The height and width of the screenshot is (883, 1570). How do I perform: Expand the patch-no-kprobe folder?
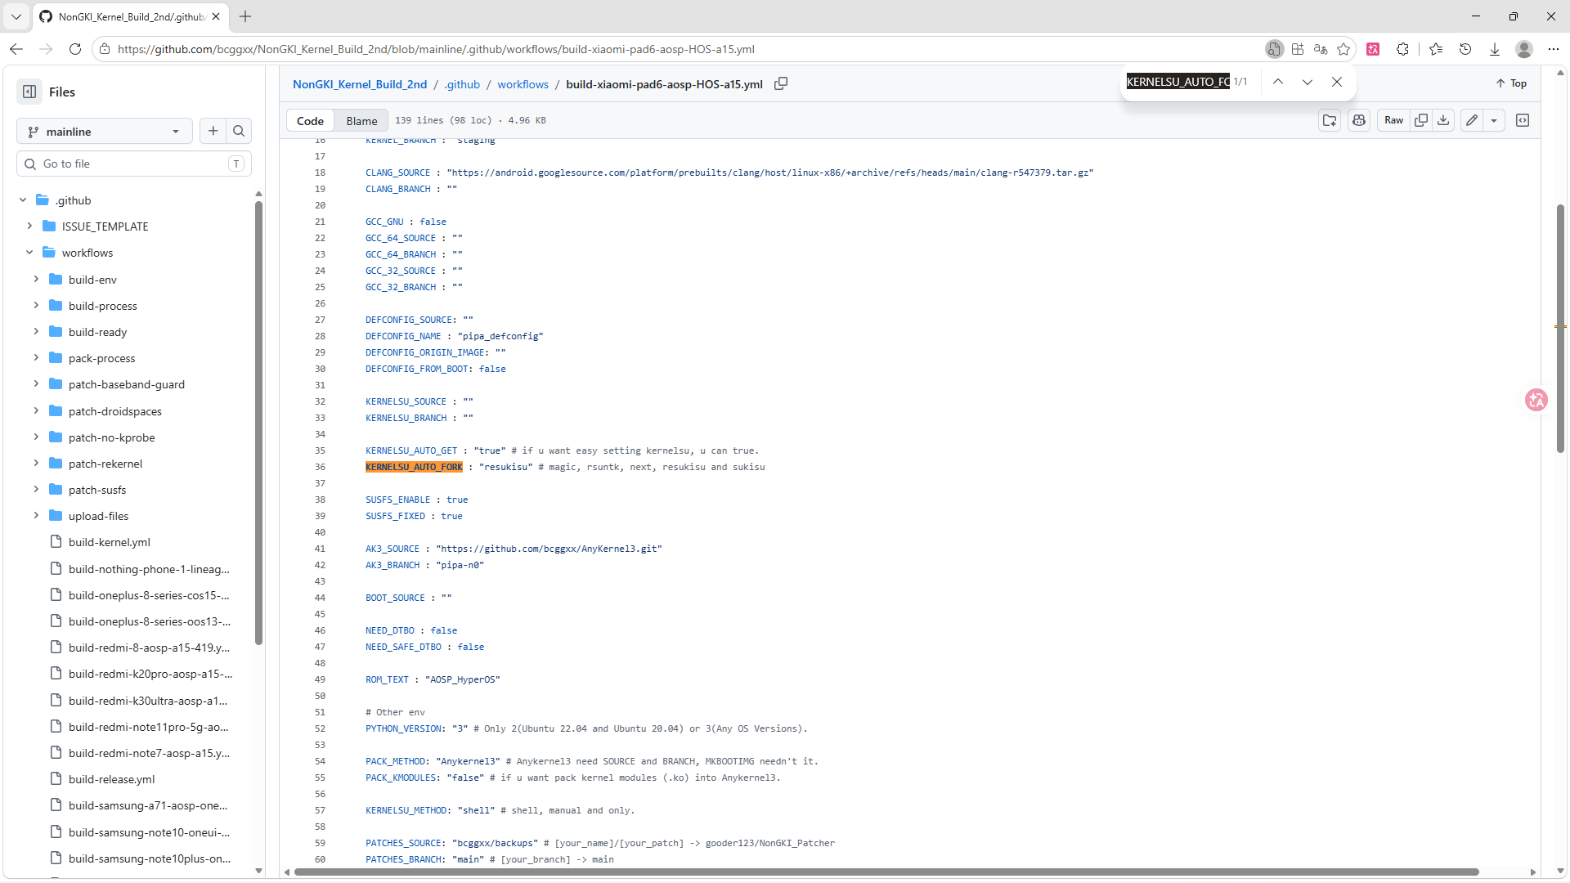(x=36, y=437)
